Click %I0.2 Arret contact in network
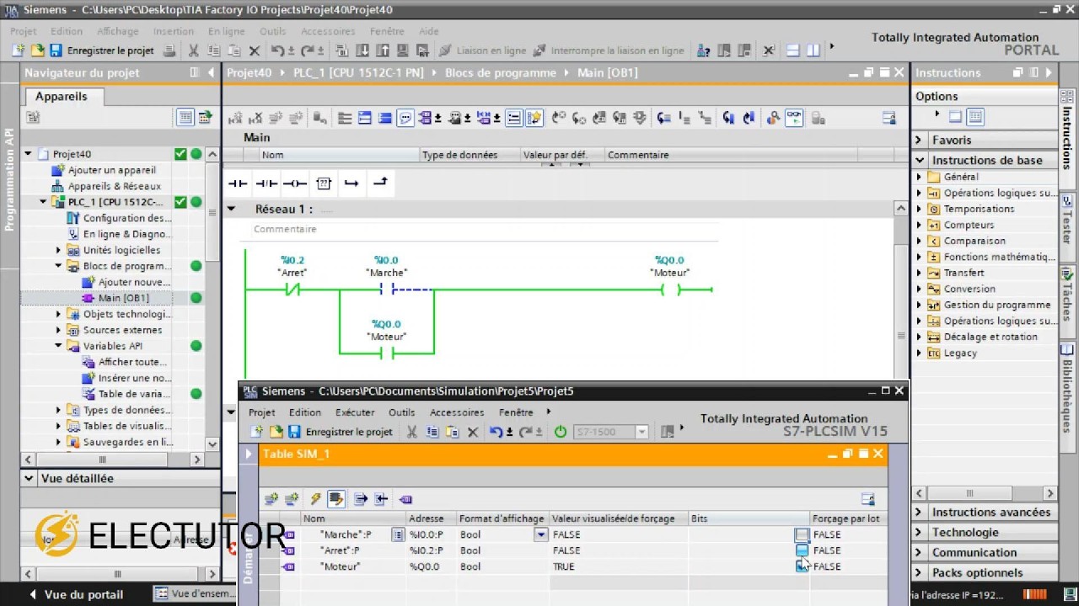This screenshot has width=1079, height=606. pyautogui.click(x=293, y=290)
